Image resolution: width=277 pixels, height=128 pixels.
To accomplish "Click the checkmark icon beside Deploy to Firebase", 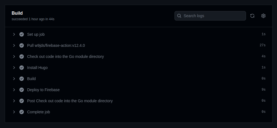I will pyautogui.click(x=22, y=90).
